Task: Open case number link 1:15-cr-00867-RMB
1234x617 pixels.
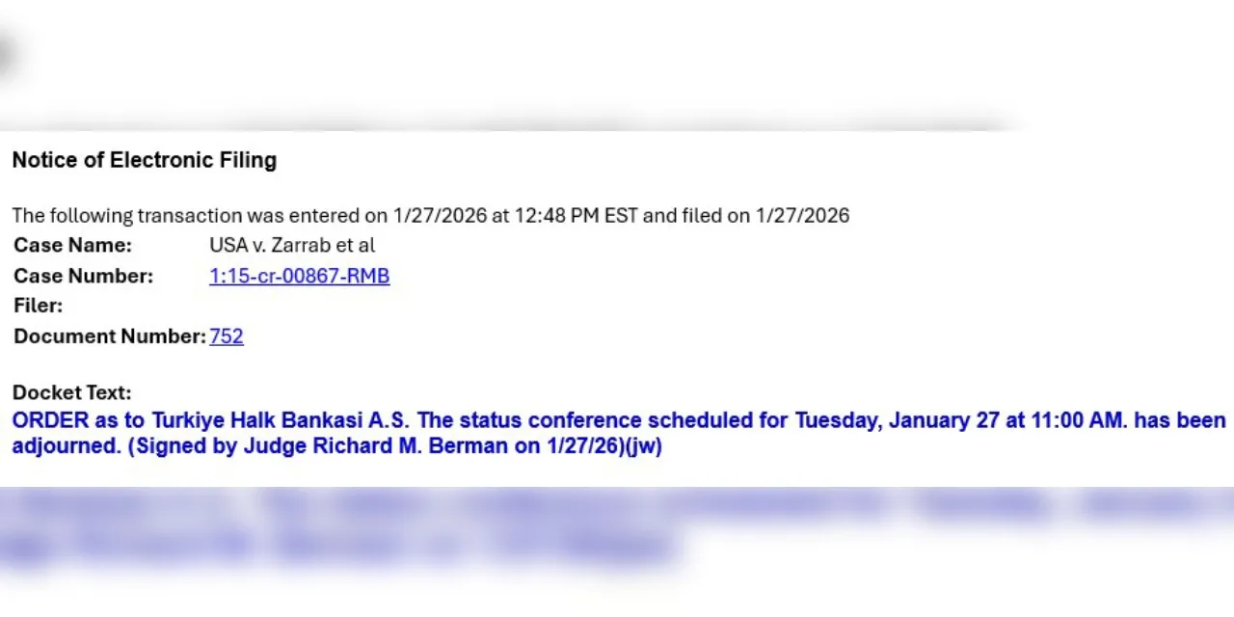Action: [299, 277]
